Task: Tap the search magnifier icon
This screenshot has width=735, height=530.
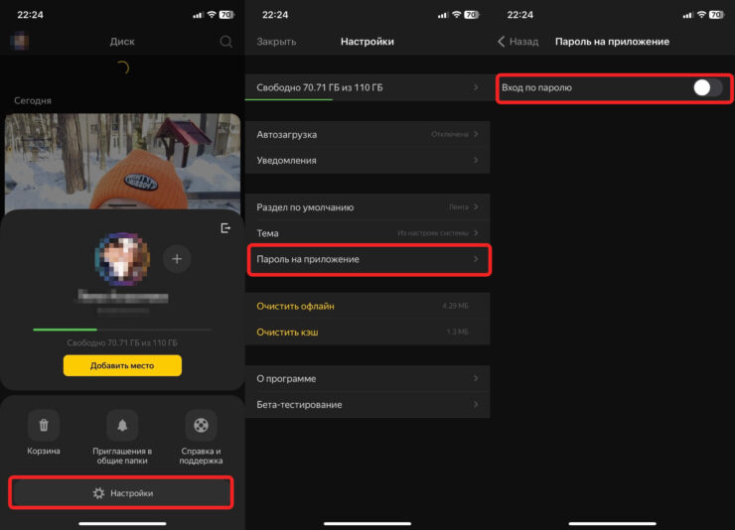Action: (226, 42)
